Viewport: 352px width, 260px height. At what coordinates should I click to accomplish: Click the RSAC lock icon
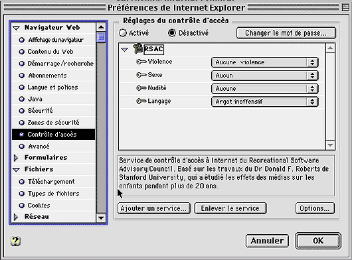[x=138, y=48]
